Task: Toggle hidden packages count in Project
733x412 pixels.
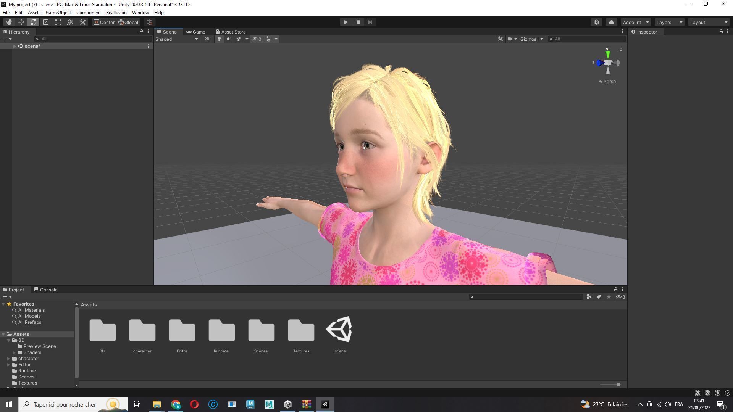Action: pyautogui.click(x=620, y=297)
